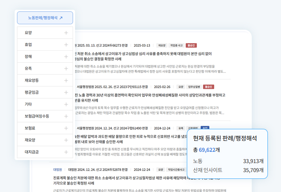
Task: Click the 현재 등록된 판례/행정해석 heading
Action: pyautogui.click(x=225, y=138)
